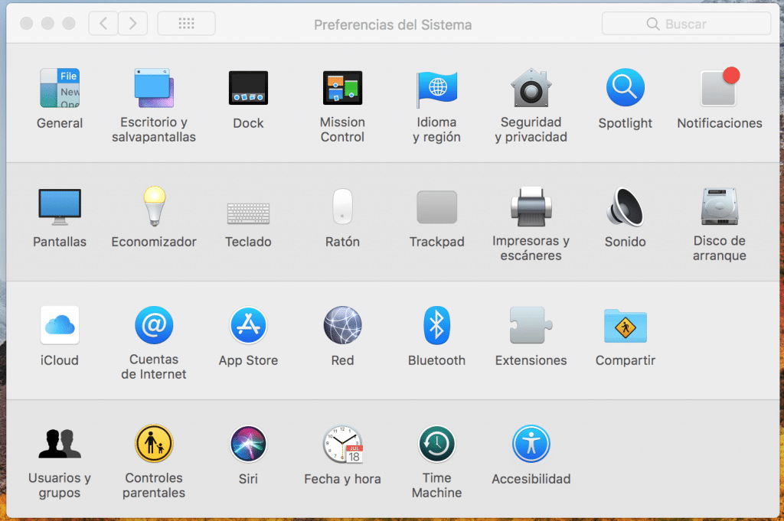Open the Siri preferences
Viewport: 784px width, 521px height.
(248, 444)
